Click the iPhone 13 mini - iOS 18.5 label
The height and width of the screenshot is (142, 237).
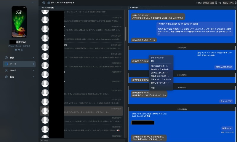click(19, 46)
